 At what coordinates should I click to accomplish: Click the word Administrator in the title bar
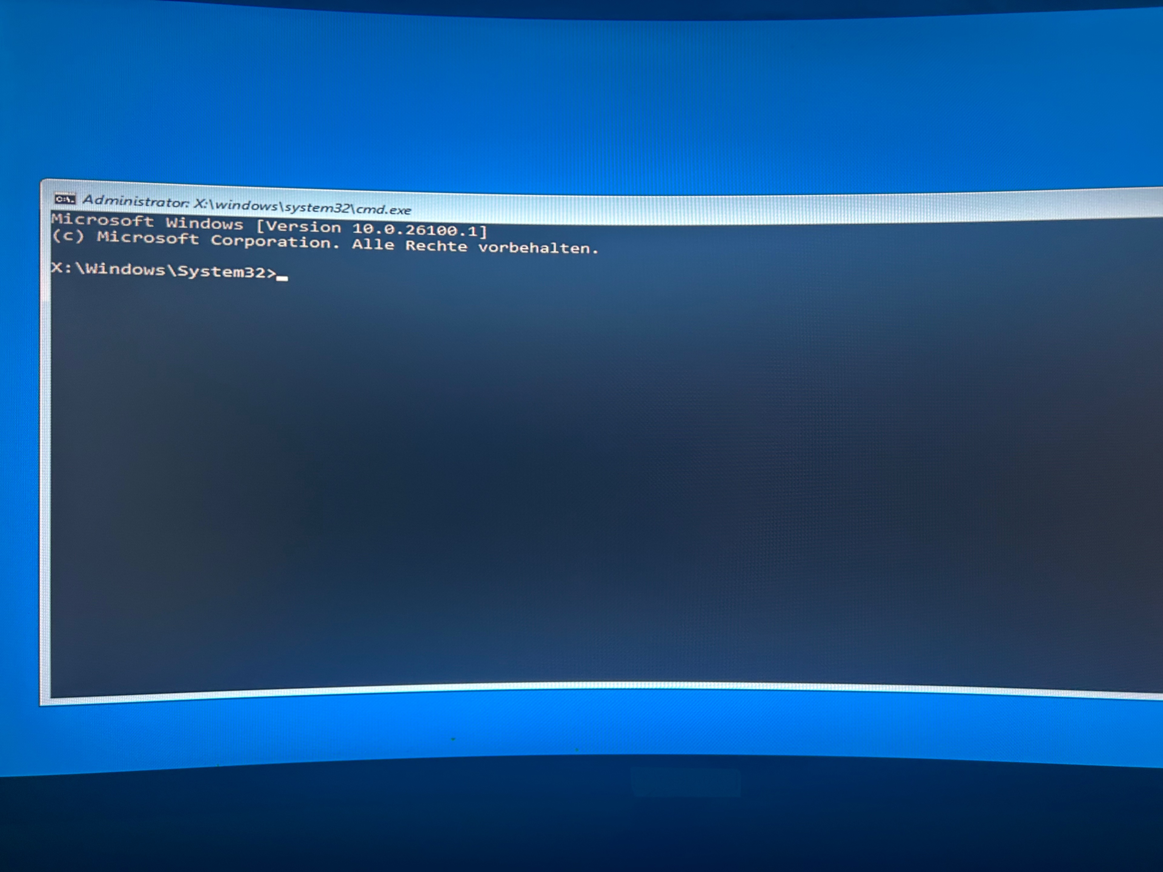135,201
